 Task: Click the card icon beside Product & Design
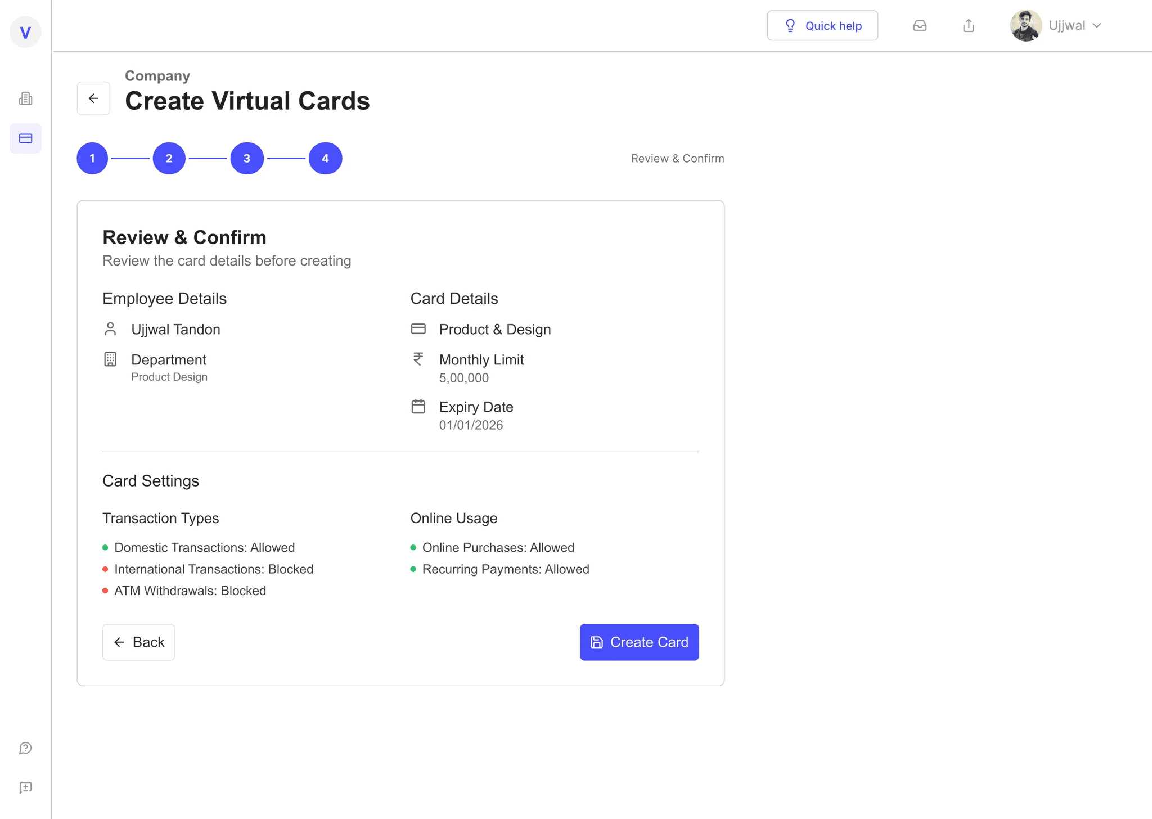pos(418,329)
